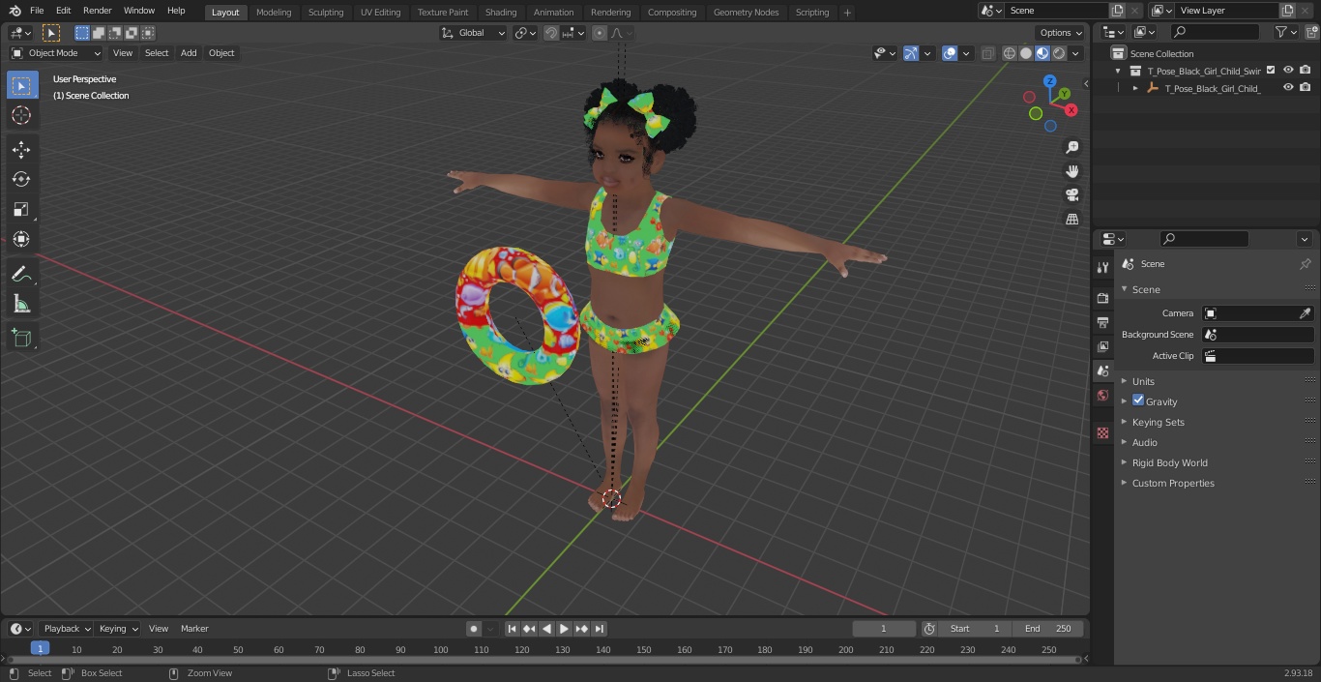Open the timeline Keying popover

tap(117, 629)
